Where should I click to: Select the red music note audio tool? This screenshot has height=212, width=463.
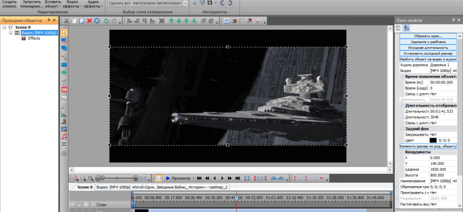[x=64, y=136]
